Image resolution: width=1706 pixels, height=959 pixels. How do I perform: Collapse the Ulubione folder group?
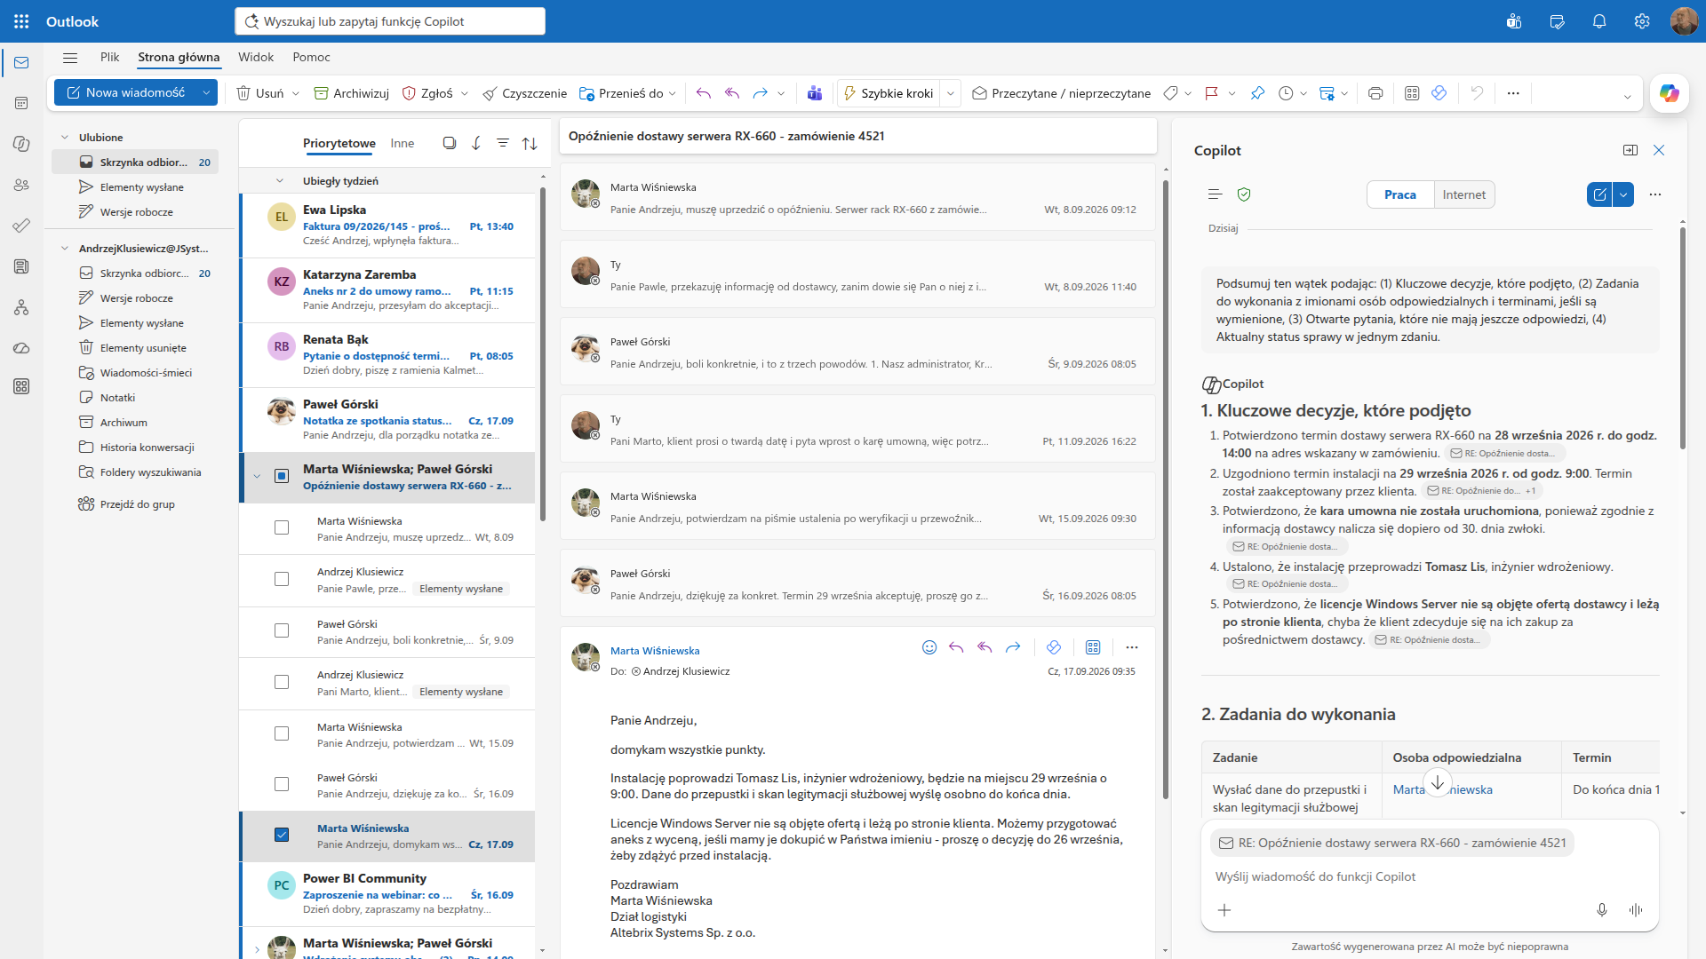click(x=65, y=138)
